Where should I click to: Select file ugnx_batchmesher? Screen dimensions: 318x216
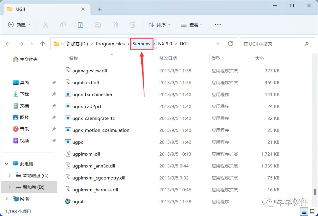(x=92, y=94)
